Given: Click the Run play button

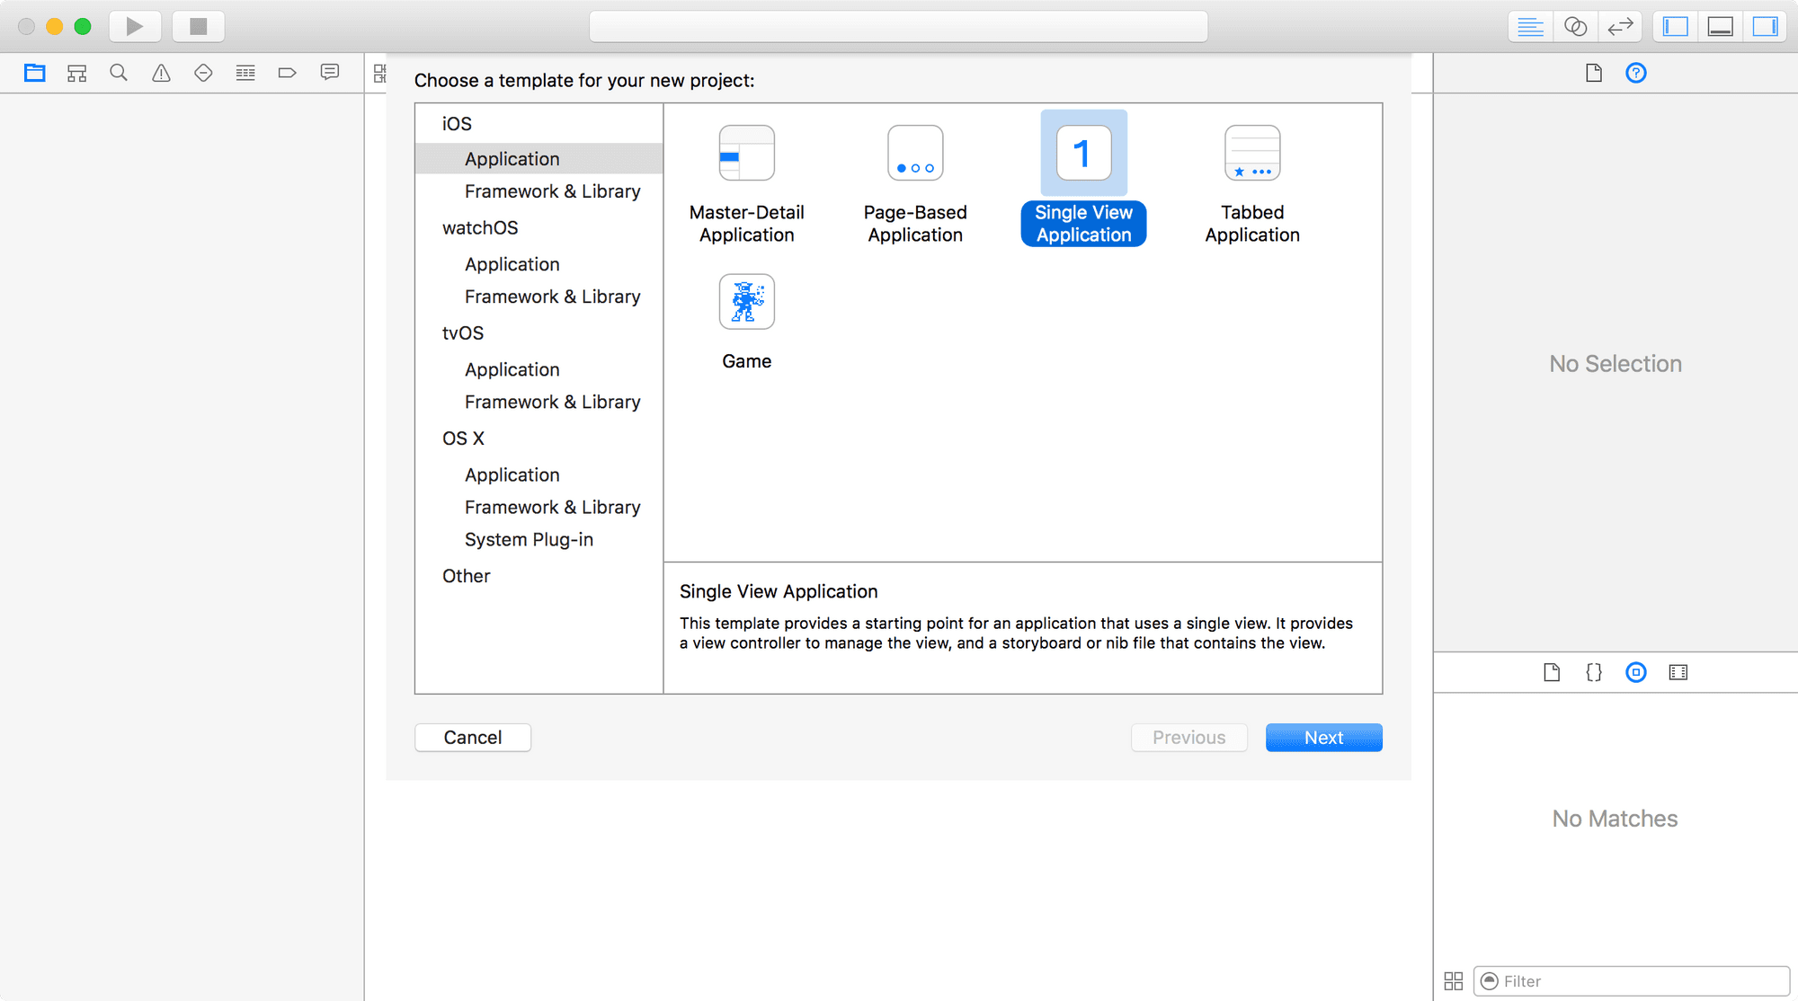Looking at the screenshot, I should coord(135,26).
